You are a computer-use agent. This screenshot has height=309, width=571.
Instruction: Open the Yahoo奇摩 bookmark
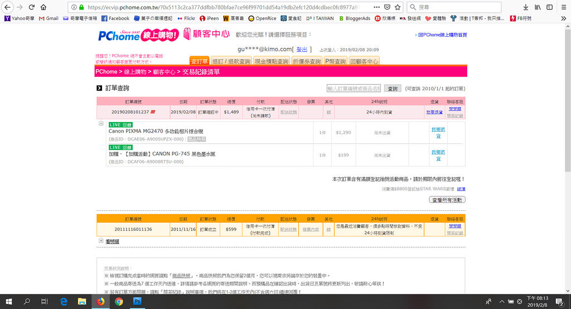coord(20,18)
